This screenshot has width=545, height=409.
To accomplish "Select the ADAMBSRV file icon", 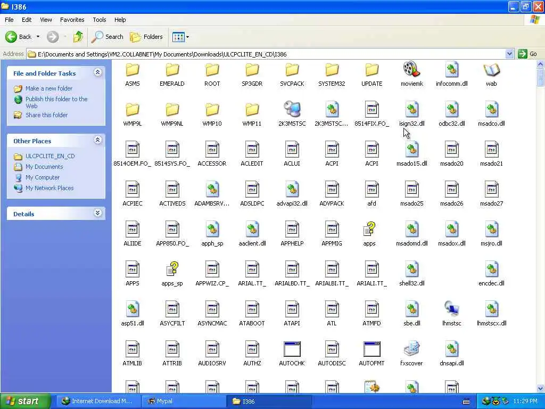I will pos(212,190).
